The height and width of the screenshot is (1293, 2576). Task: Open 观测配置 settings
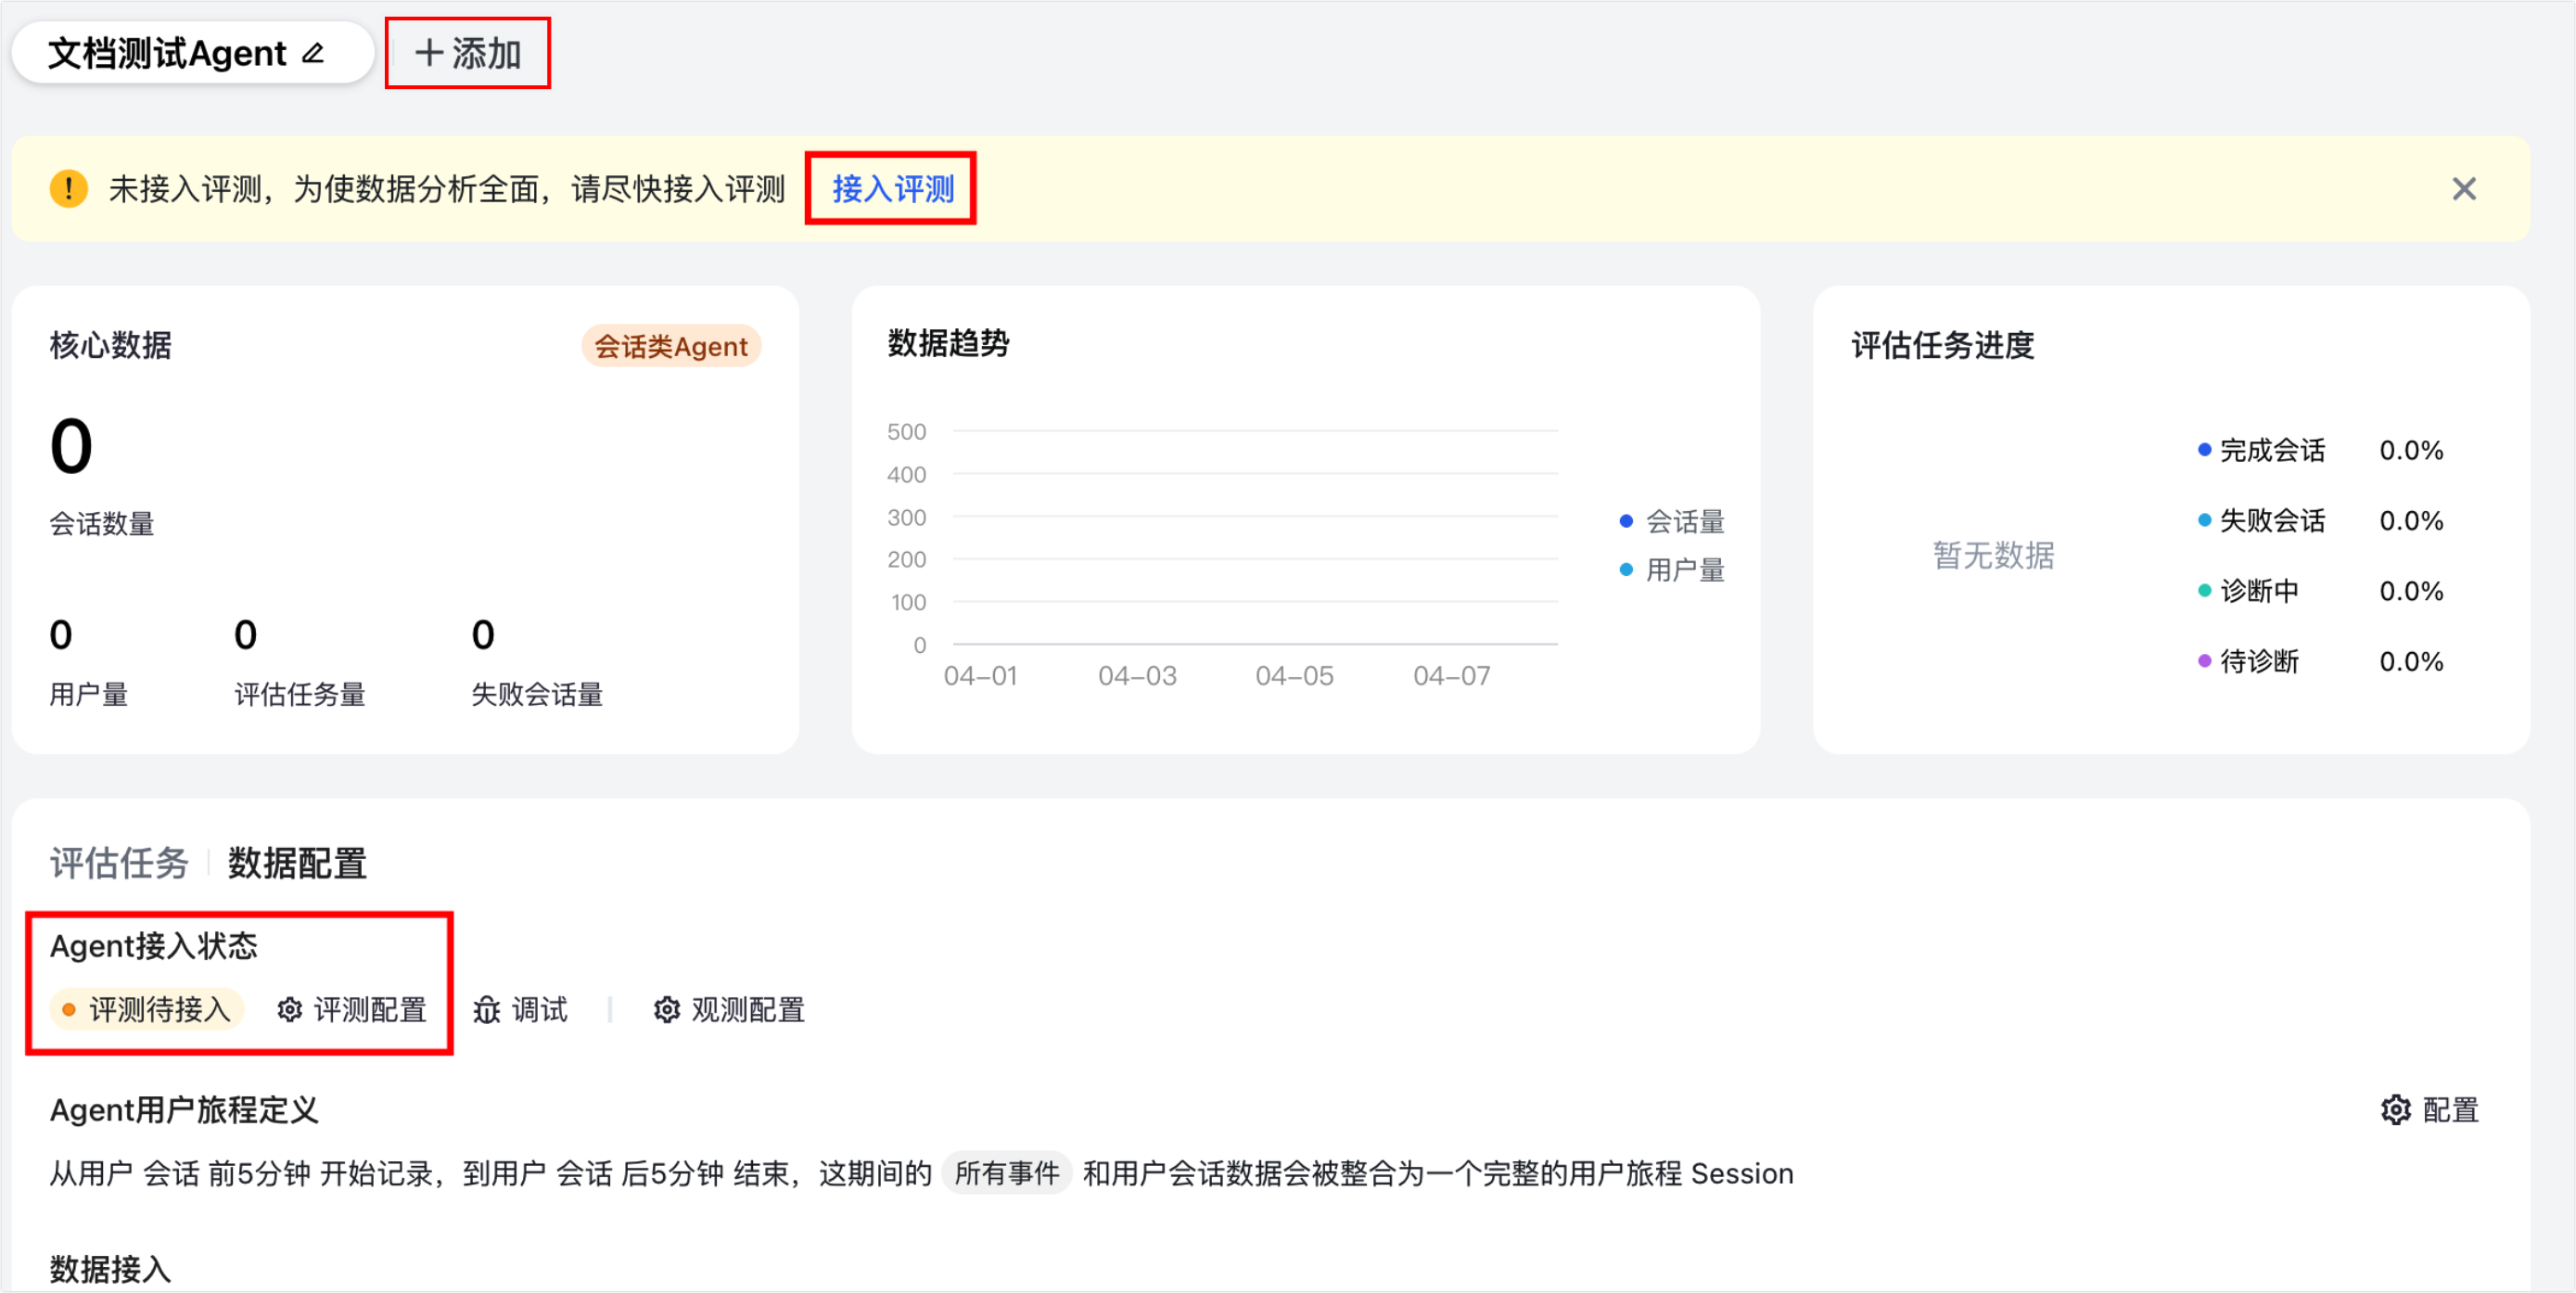pyautogui.click(x=730, y=1010)
